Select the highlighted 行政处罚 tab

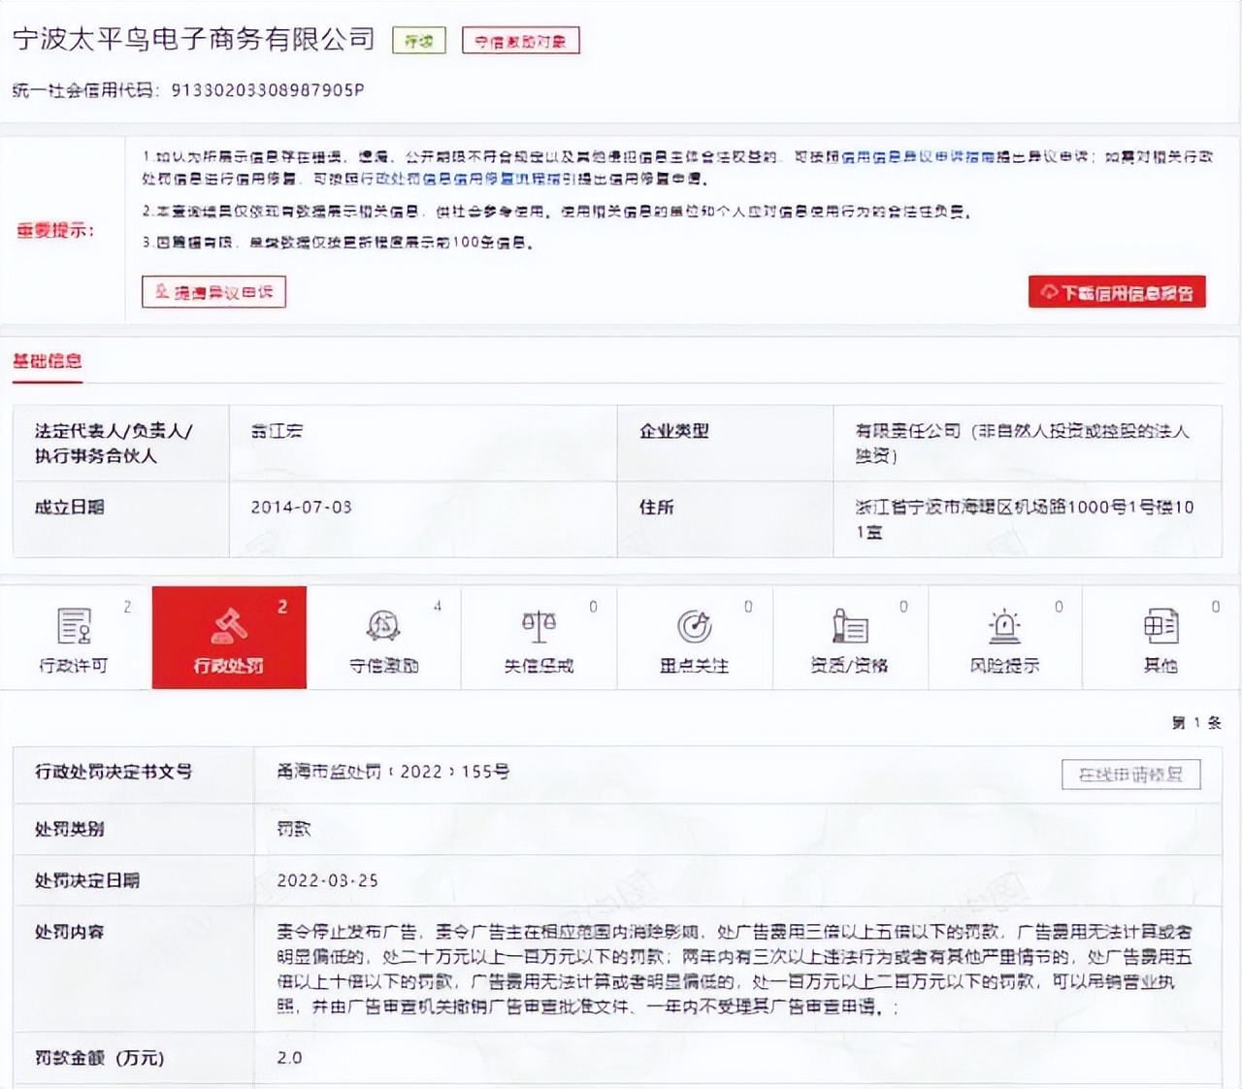tap(228, 638)
